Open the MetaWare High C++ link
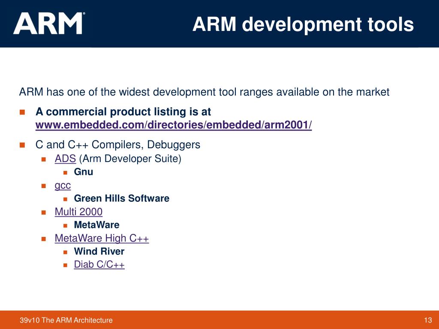Viewport: 439px width, 329px height. click(102, 238)
